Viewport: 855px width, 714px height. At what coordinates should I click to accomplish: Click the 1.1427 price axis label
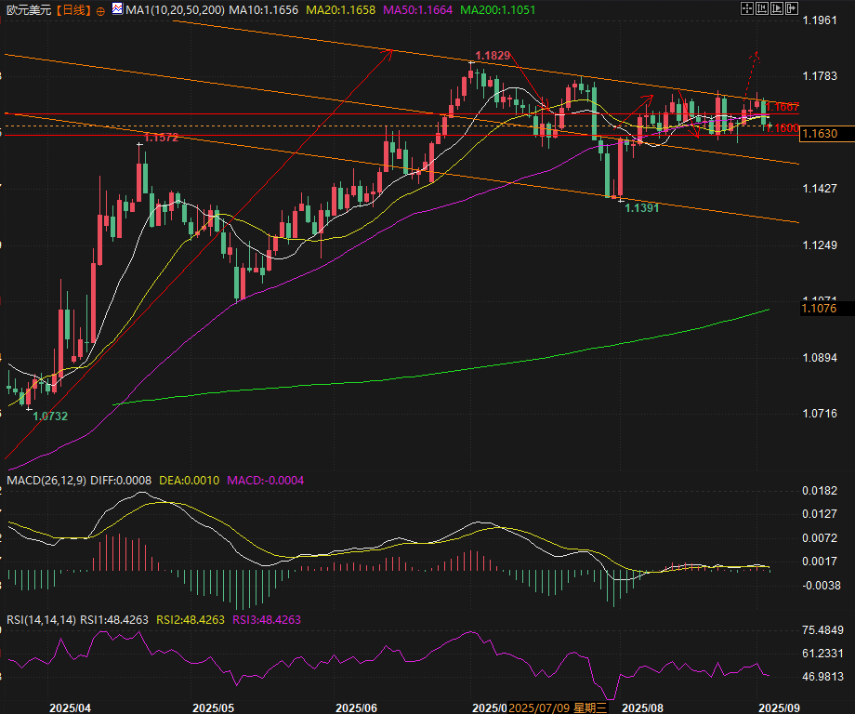[820, 189]
